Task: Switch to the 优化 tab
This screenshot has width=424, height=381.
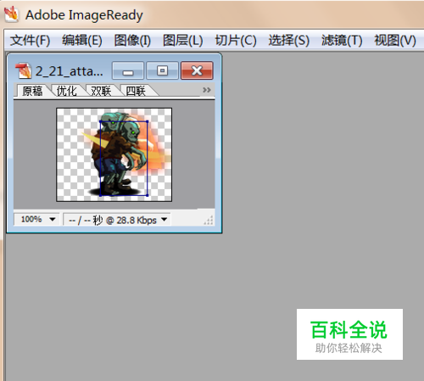Action: coord(67,91)
